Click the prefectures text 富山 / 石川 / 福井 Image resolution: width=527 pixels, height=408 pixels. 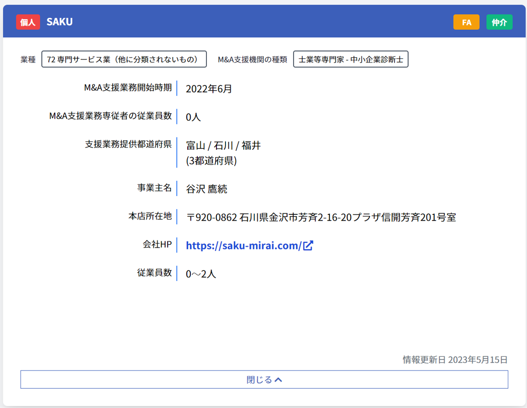(223, 145)
